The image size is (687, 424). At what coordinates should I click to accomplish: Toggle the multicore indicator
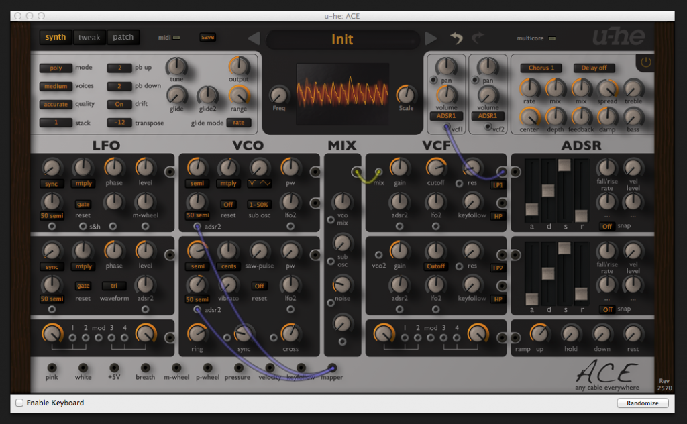pos(551,38)
